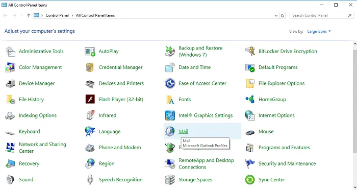Click the Region globe icon
Viewport: 357px width, 189px height.
click(x=90, y=163)
